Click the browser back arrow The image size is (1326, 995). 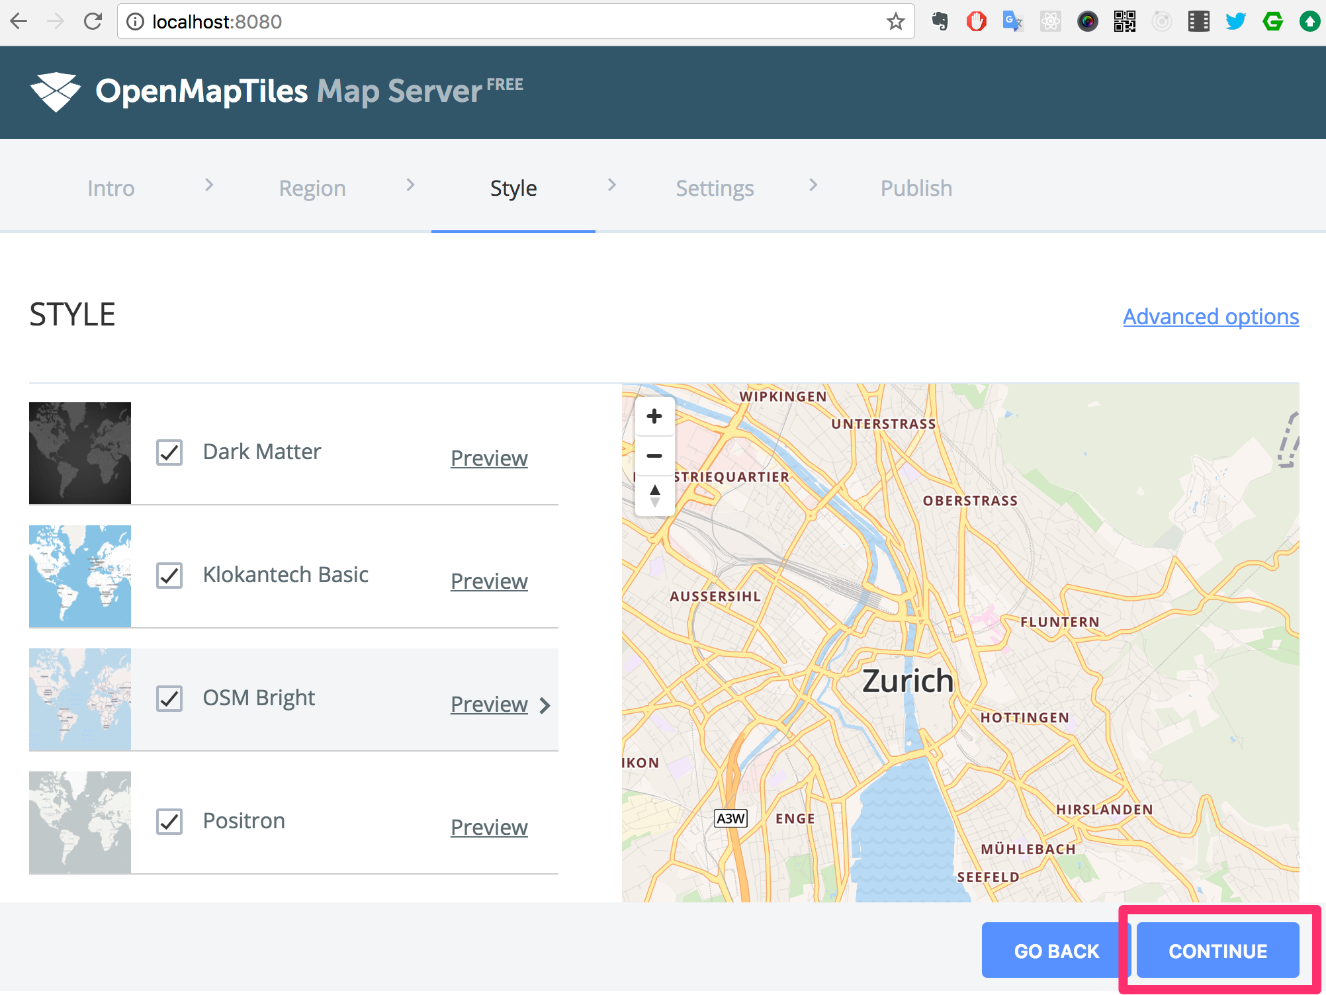click(x=19, y=22)
